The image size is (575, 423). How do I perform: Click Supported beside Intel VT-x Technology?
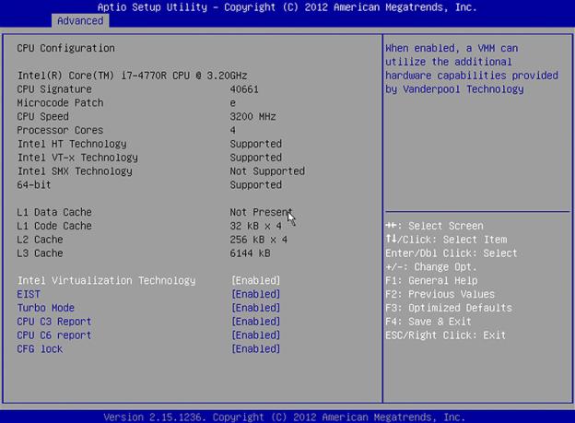256,158
